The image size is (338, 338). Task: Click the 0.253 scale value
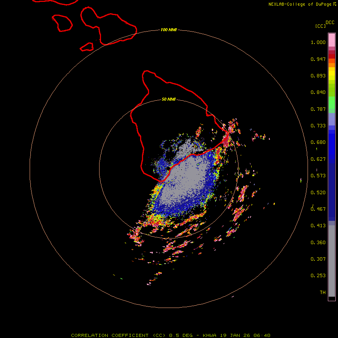point(318,276)
